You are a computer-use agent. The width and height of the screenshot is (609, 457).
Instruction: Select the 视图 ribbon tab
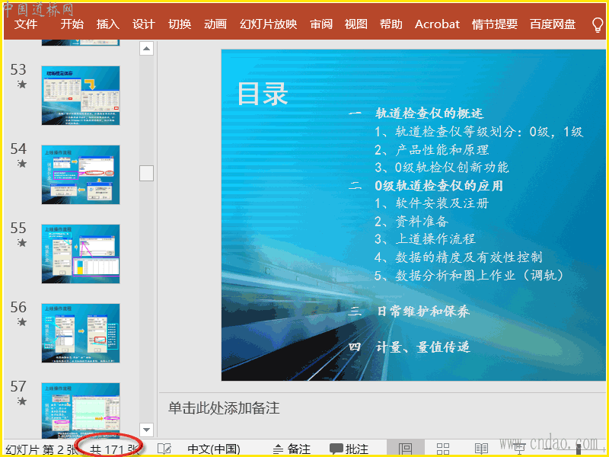[x=356, y=24]
